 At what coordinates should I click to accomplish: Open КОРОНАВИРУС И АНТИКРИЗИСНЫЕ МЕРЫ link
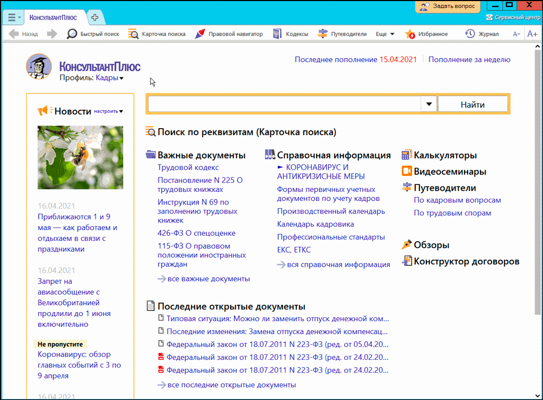coord(321,172)
